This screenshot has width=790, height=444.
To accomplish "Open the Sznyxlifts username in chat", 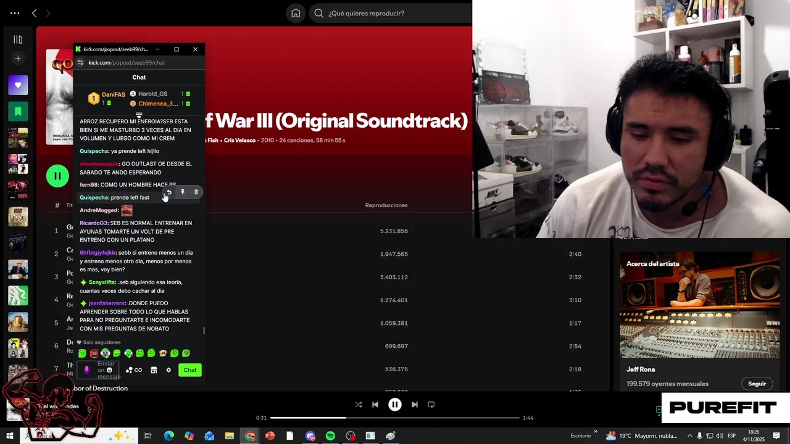I will coord(101,282).
